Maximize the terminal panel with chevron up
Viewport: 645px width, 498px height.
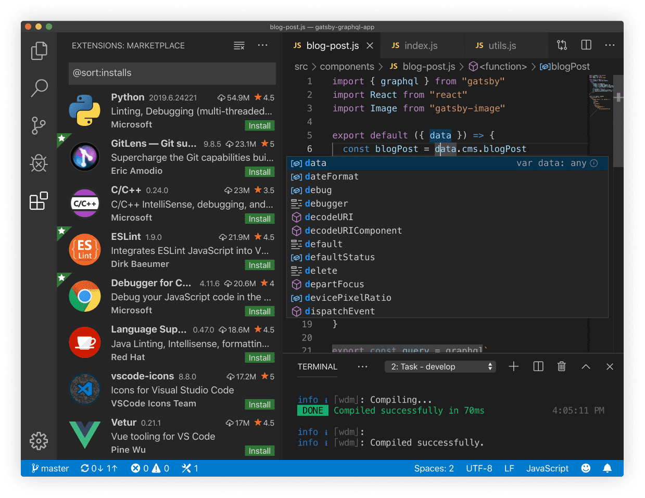(586, 366)
